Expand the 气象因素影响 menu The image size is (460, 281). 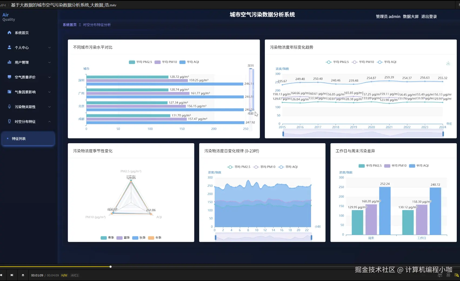click(25, 92)
